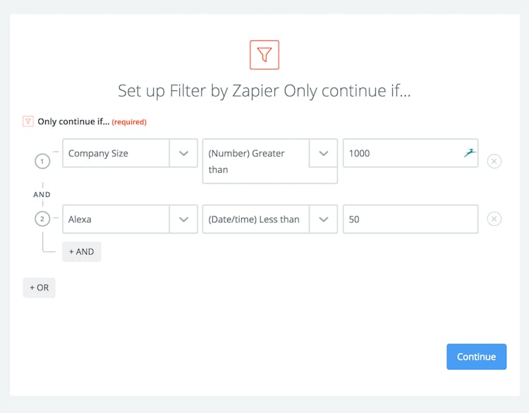Remove the second filter condition row
Screen dimensions: 529x413
point(494,219)
